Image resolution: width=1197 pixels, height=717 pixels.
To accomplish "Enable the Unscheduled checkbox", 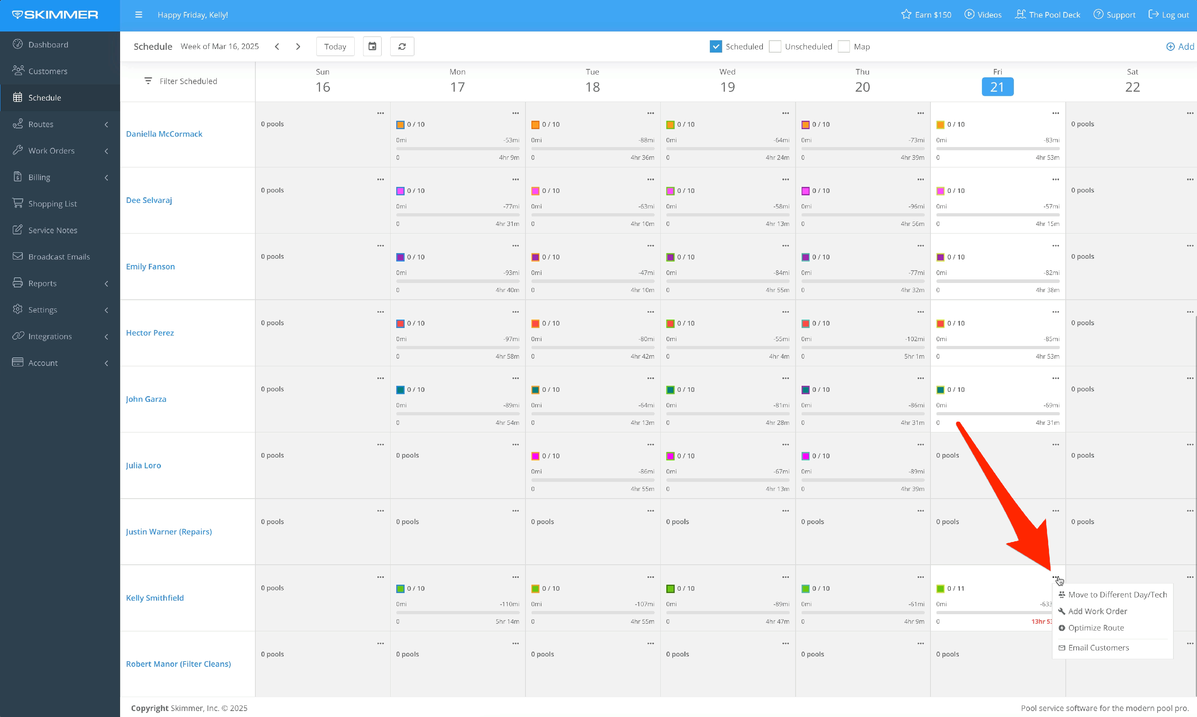I will [x=775, y=46].
